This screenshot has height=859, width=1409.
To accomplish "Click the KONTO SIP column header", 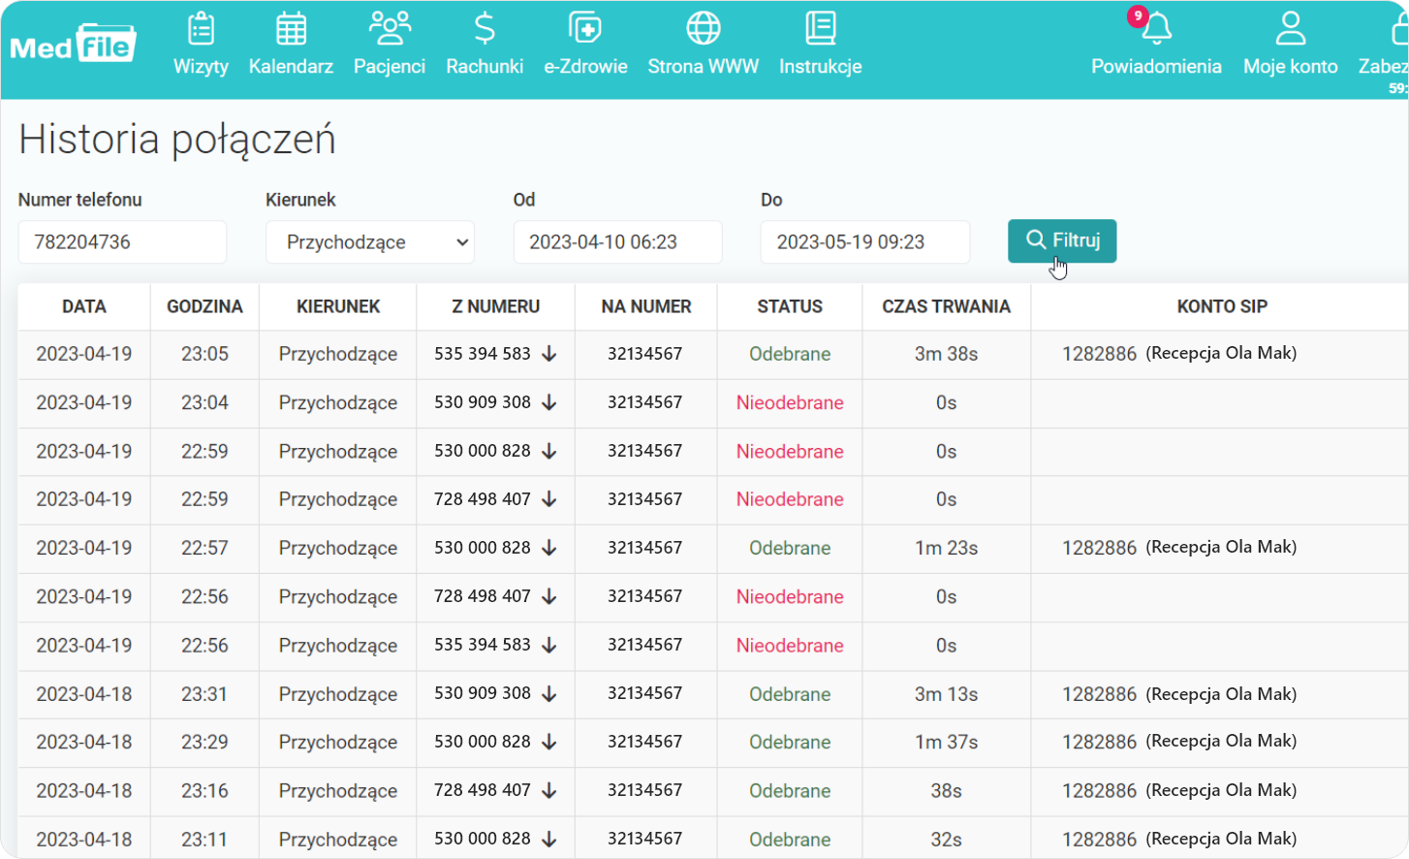I will pos(1222,306).
